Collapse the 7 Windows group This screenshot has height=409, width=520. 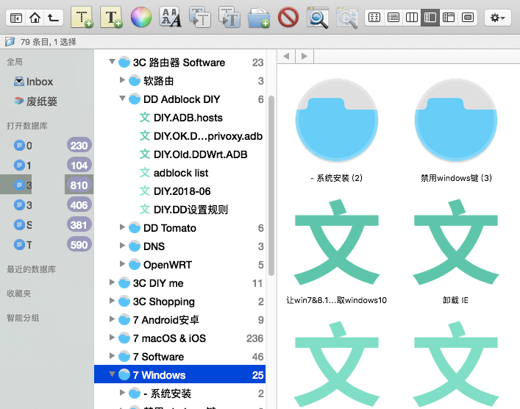[x=112, y=374]
